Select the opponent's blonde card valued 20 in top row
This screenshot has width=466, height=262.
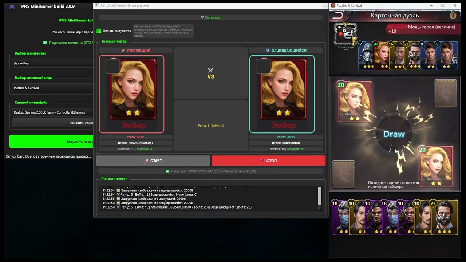(381, 56)
